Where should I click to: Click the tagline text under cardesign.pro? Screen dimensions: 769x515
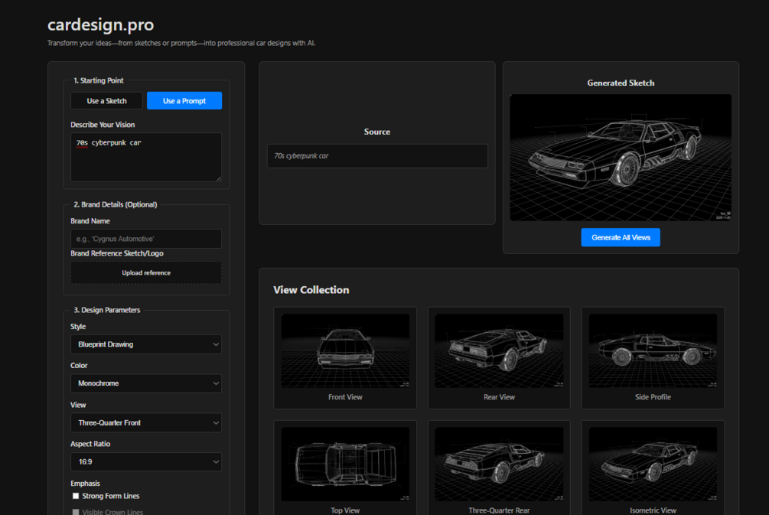(x=181, y=43)
